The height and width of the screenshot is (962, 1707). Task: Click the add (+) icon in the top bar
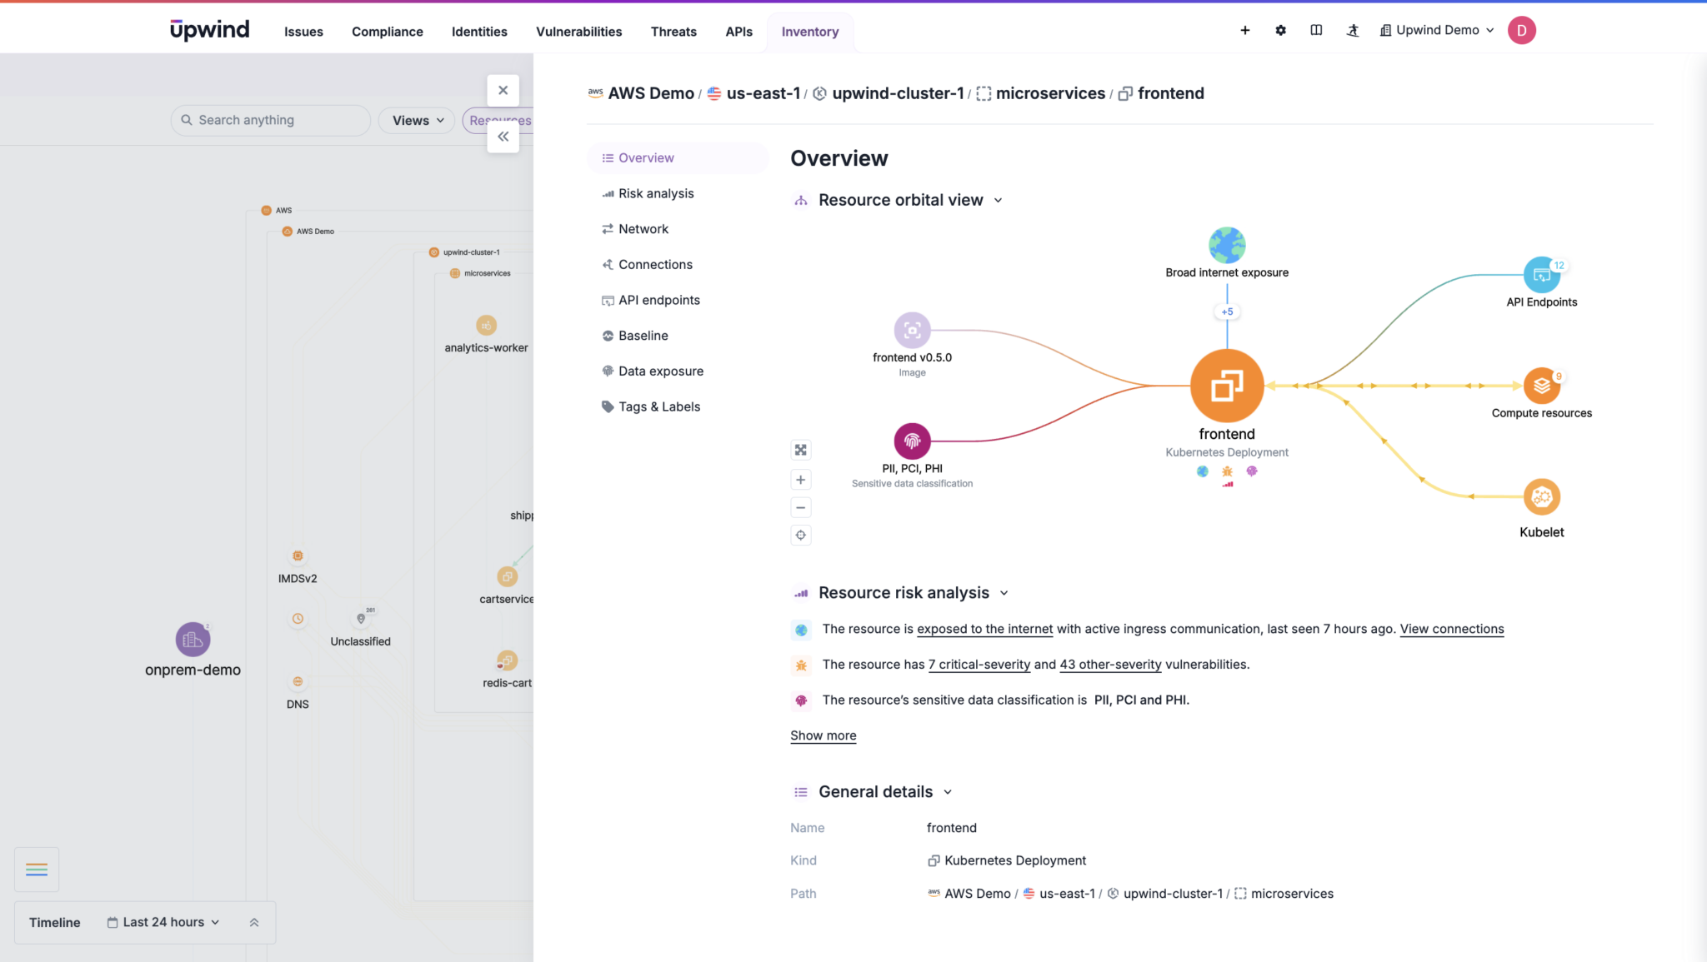(1244, 30)
